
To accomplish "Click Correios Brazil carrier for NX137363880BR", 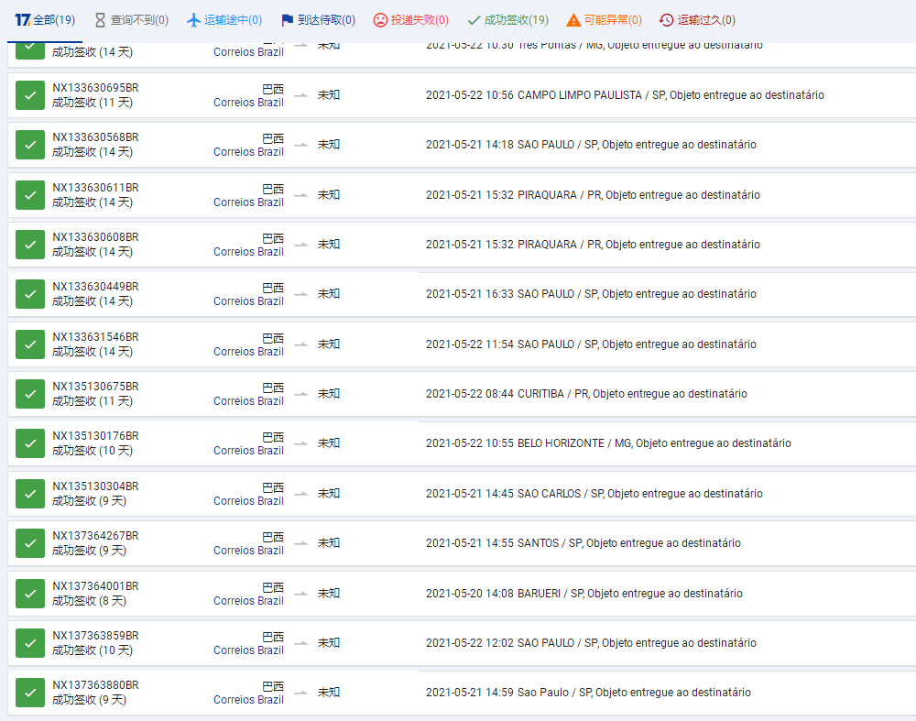I will pos(248,700).
